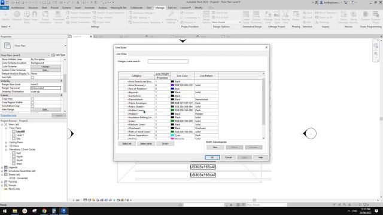Screen dimensions: 383x215
Task: Click the Design Options ribbon icon
Action: click(206, 17)
